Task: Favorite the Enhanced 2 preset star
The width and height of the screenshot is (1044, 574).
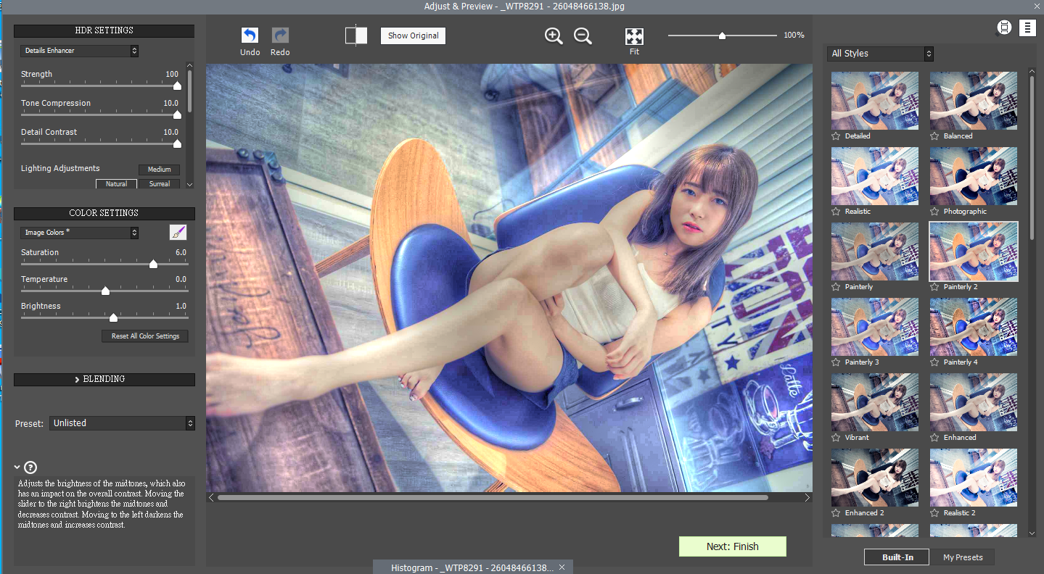Action: tap(836, 512)
